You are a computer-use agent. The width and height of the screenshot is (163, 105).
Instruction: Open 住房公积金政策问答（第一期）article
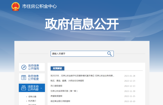[64, 91]
